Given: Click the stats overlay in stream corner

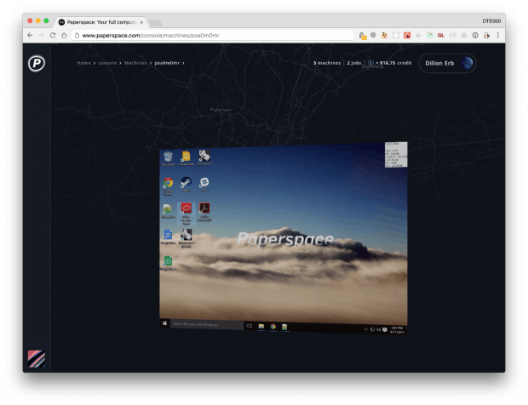Looking at the screenshot, I should 396,155.
